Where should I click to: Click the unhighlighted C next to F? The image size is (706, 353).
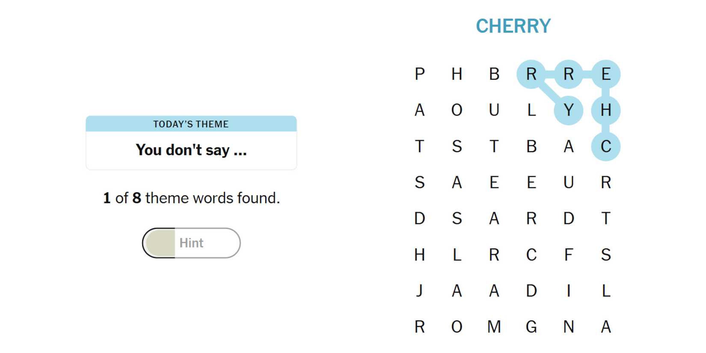(531, 255)
